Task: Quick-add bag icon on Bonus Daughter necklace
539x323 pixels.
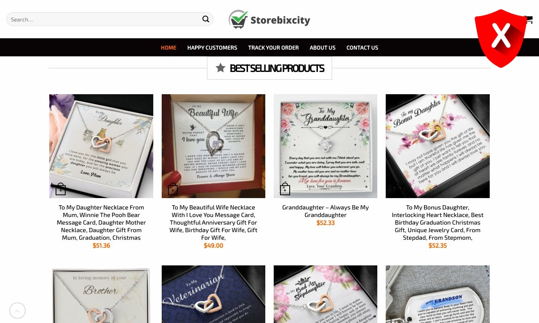Action: 397,189
